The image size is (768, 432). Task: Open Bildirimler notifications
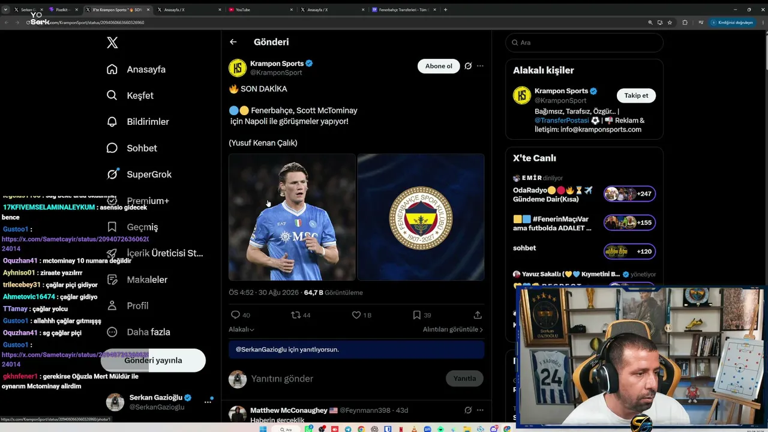[x=137, y=122]
